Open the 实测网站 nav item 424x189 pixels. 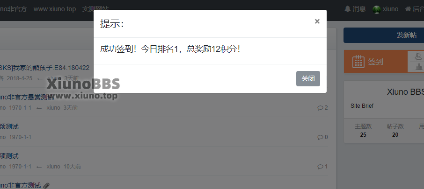95,9
